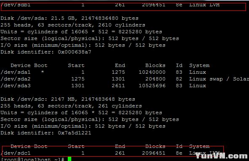The height and width of the screenshot is (161, 249).
Task: Click the [root@localhost ~]# prompt text
Action: tap(33, 159)
